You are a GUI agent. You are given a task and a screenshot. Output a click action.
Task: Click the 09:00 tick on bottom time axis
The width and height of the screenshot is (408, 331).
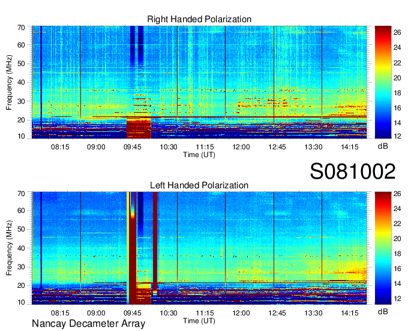96,313
